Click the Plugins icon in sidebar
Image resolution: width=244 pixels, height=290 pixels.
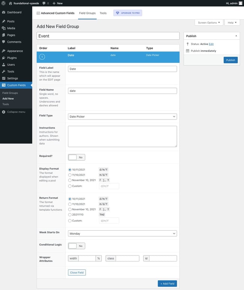pyautogui.click(x=4, y=58)
